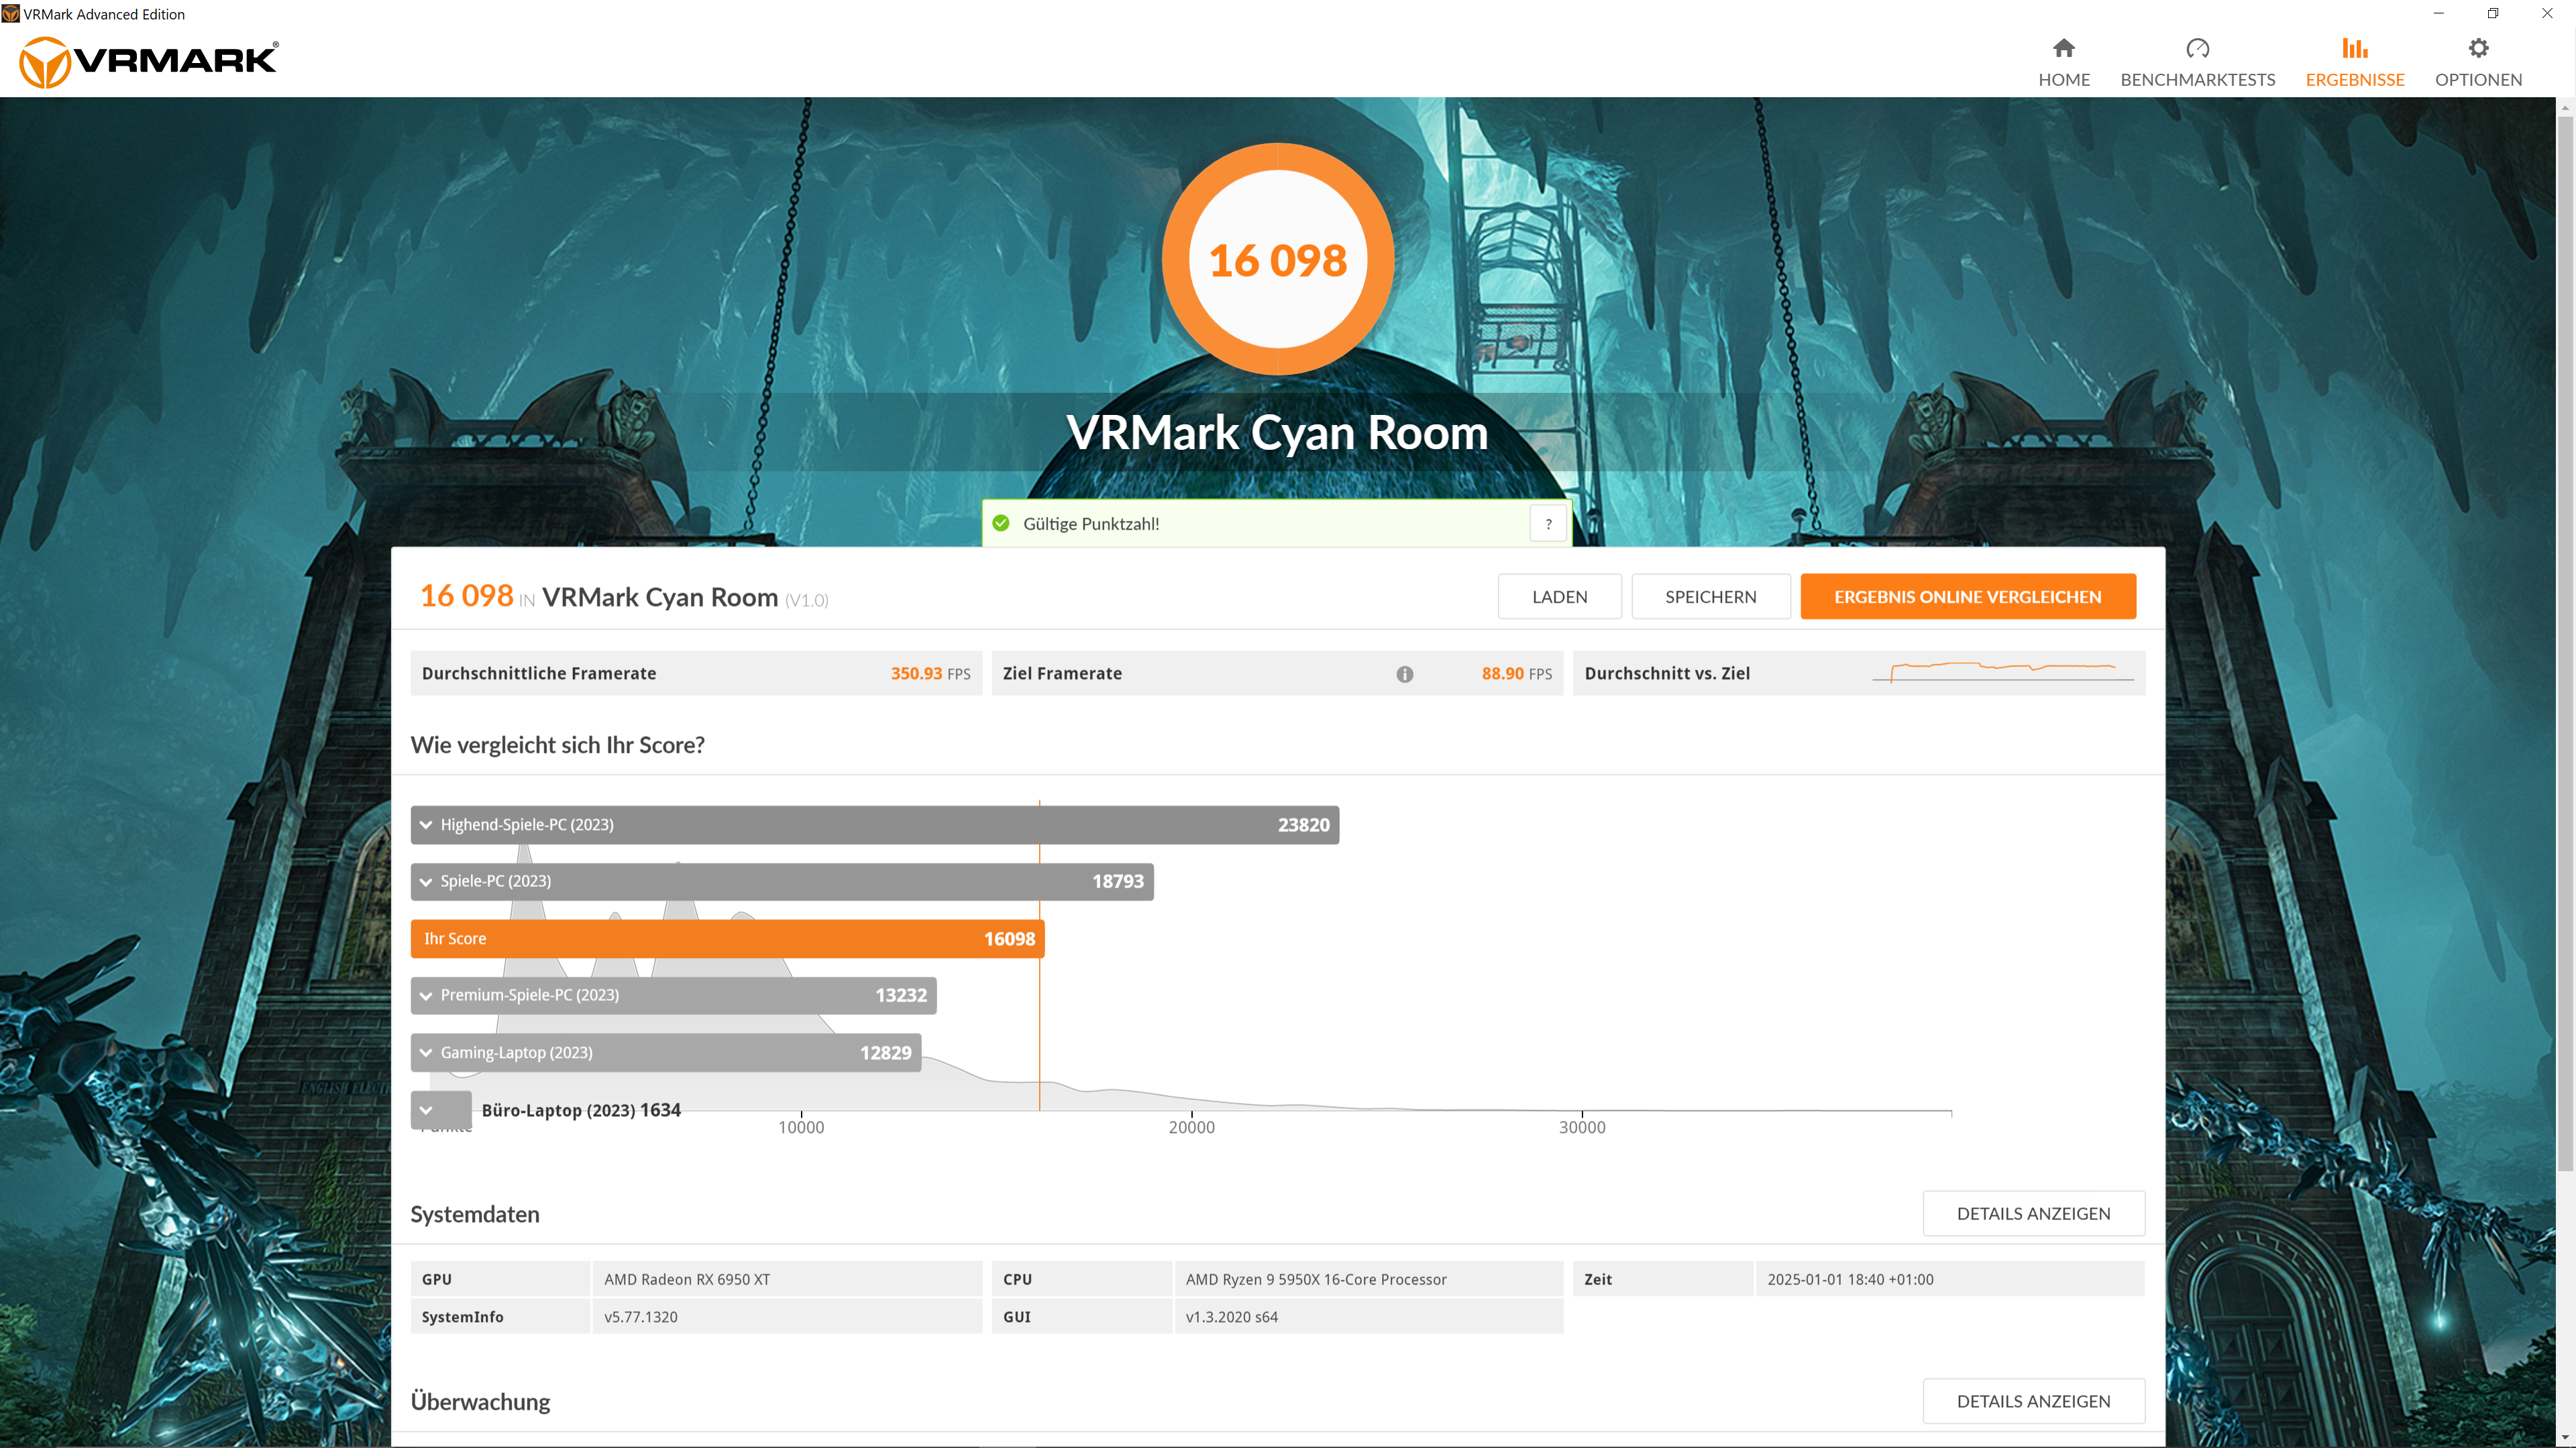The image size is (2576, 1448).
Task: Click the green valid score checkmark
Action: [x=1001, y=524]
